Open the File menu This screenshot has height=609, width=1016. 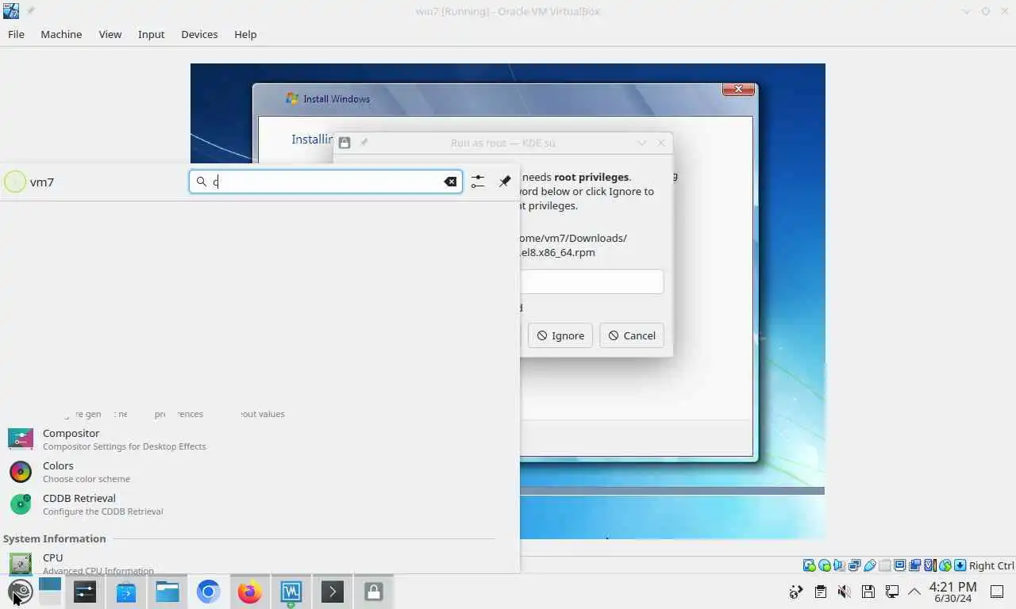pos(16,34)
